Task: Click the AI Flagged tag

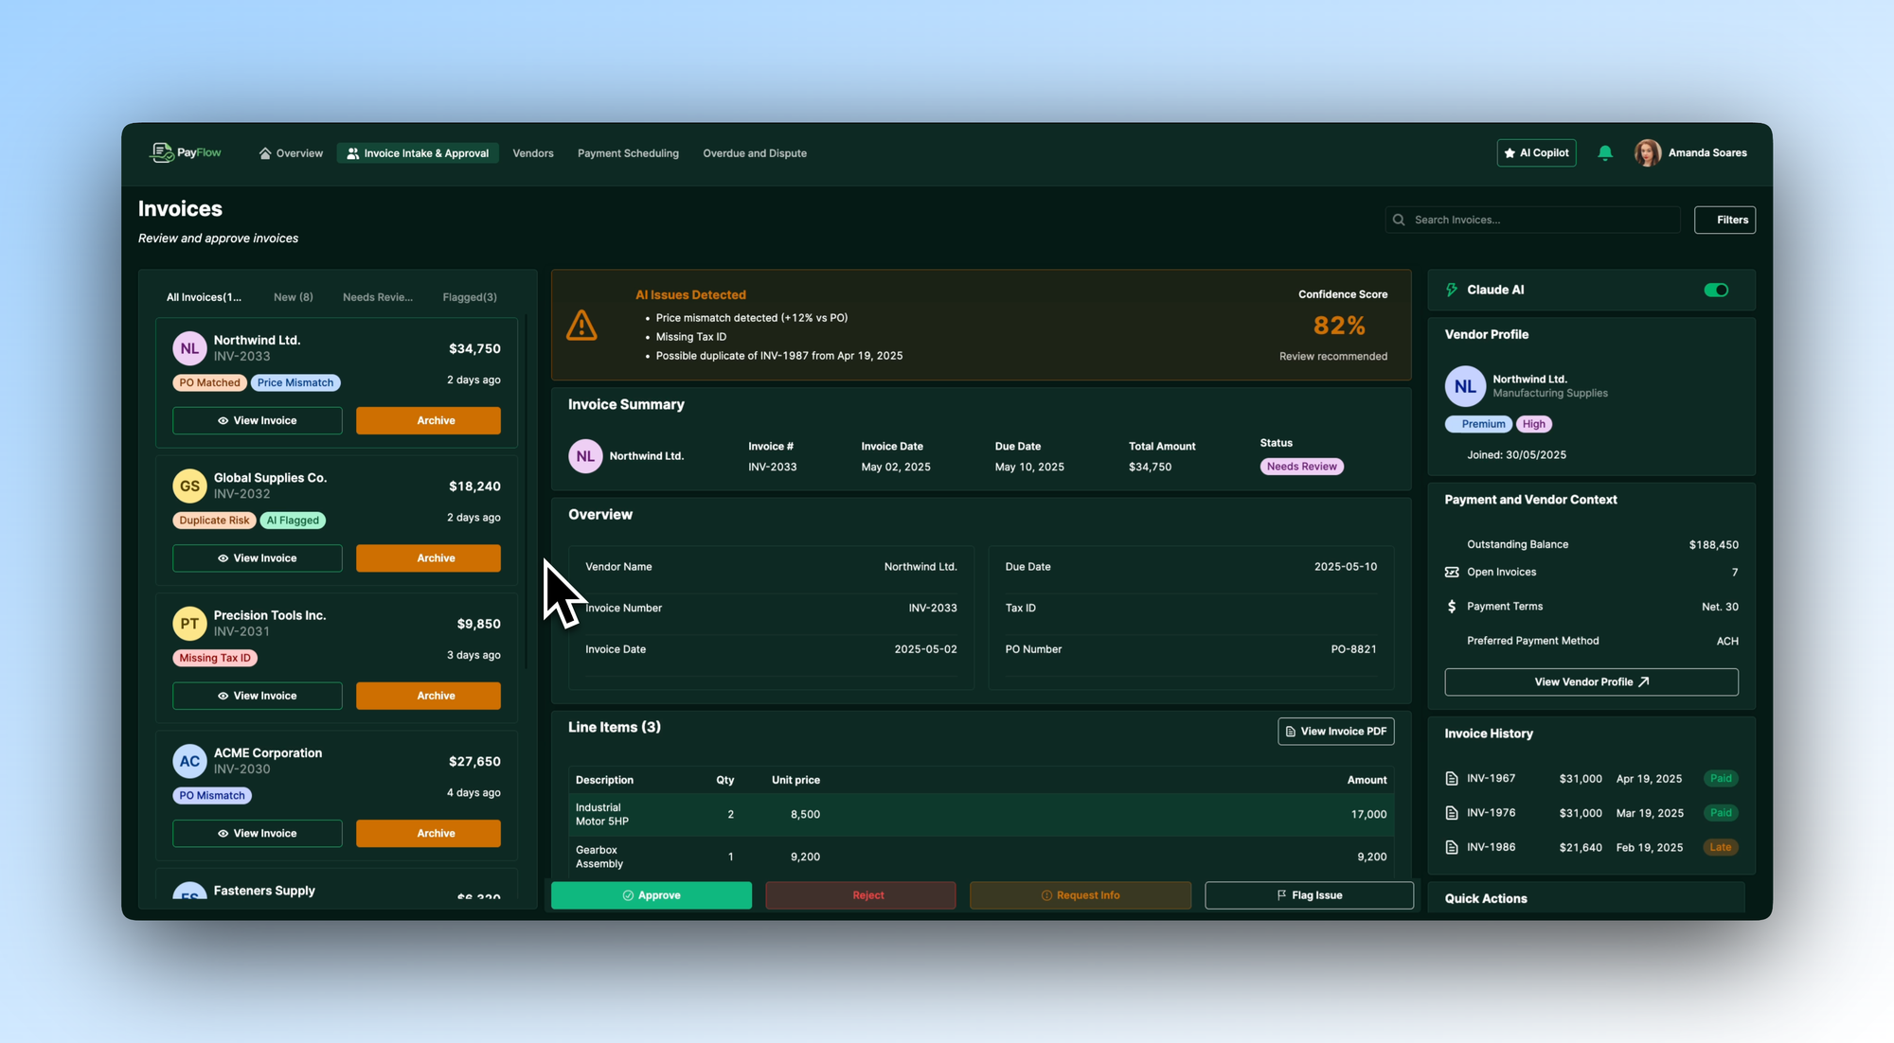Action: pyautogui.click(x=293, y=521)
